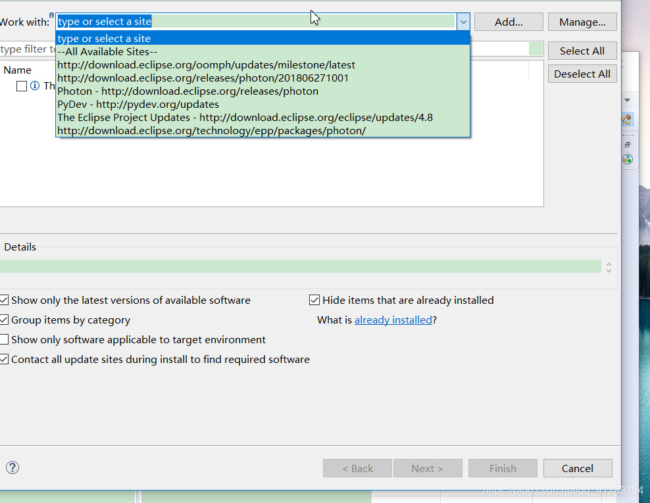The width and height of the screenshot is (650, 503).
Task: Open the Manage... sites button
Action: [x=582, y=22]
